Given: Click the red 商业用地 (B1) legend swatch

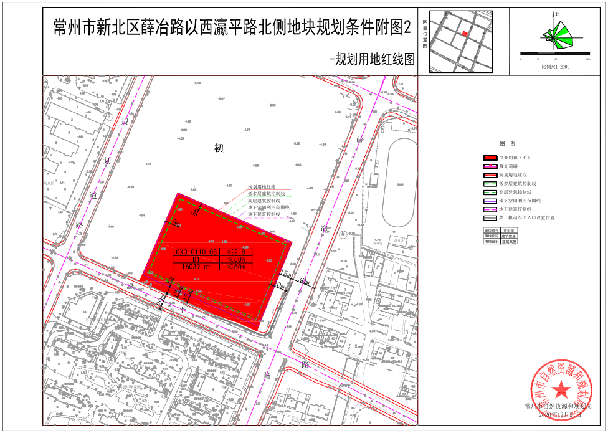Looking at the screenshot, I should click(x=490, y=158).
